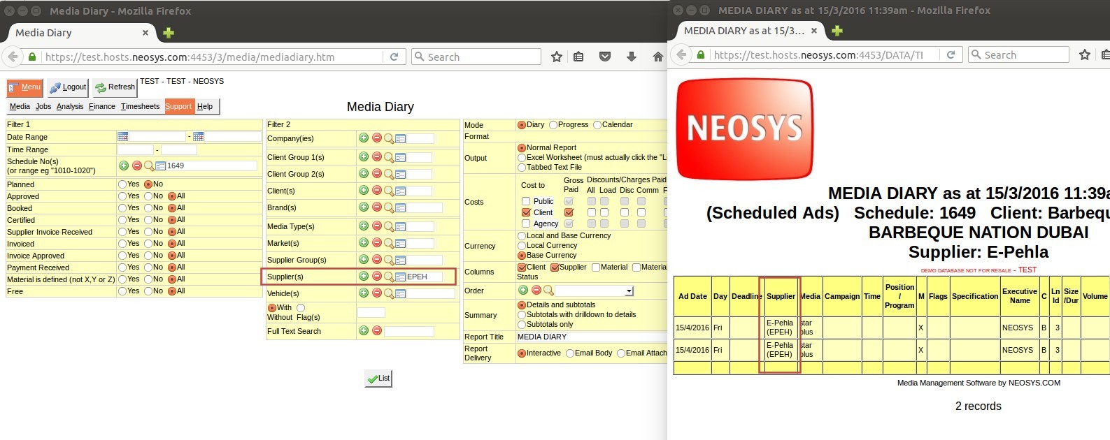Select Progress mode

553,125
